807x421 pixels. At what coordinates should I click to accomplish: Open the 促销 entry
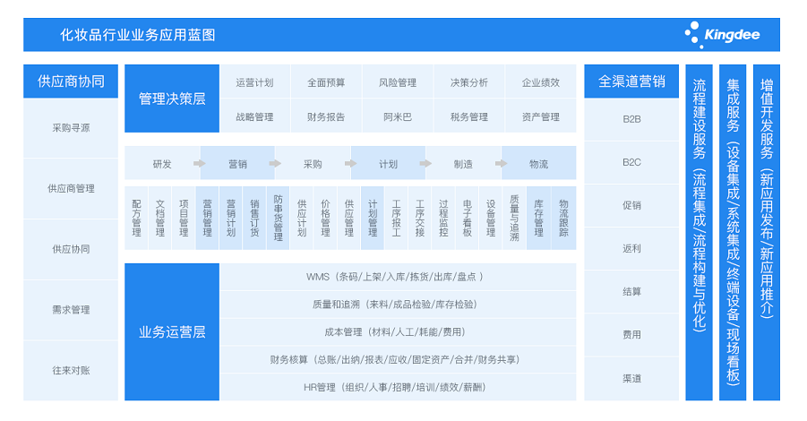tap(631, 206)
